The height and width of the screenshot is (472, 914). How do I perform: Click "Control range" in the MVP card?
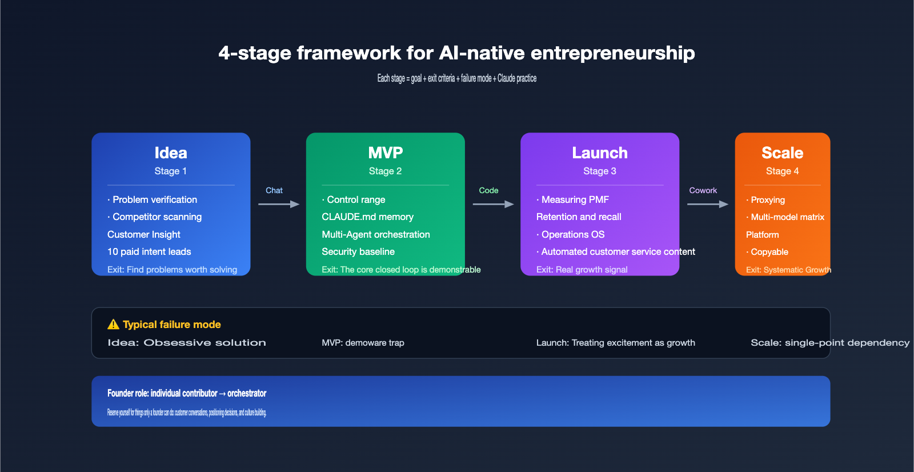coord(356,199)
